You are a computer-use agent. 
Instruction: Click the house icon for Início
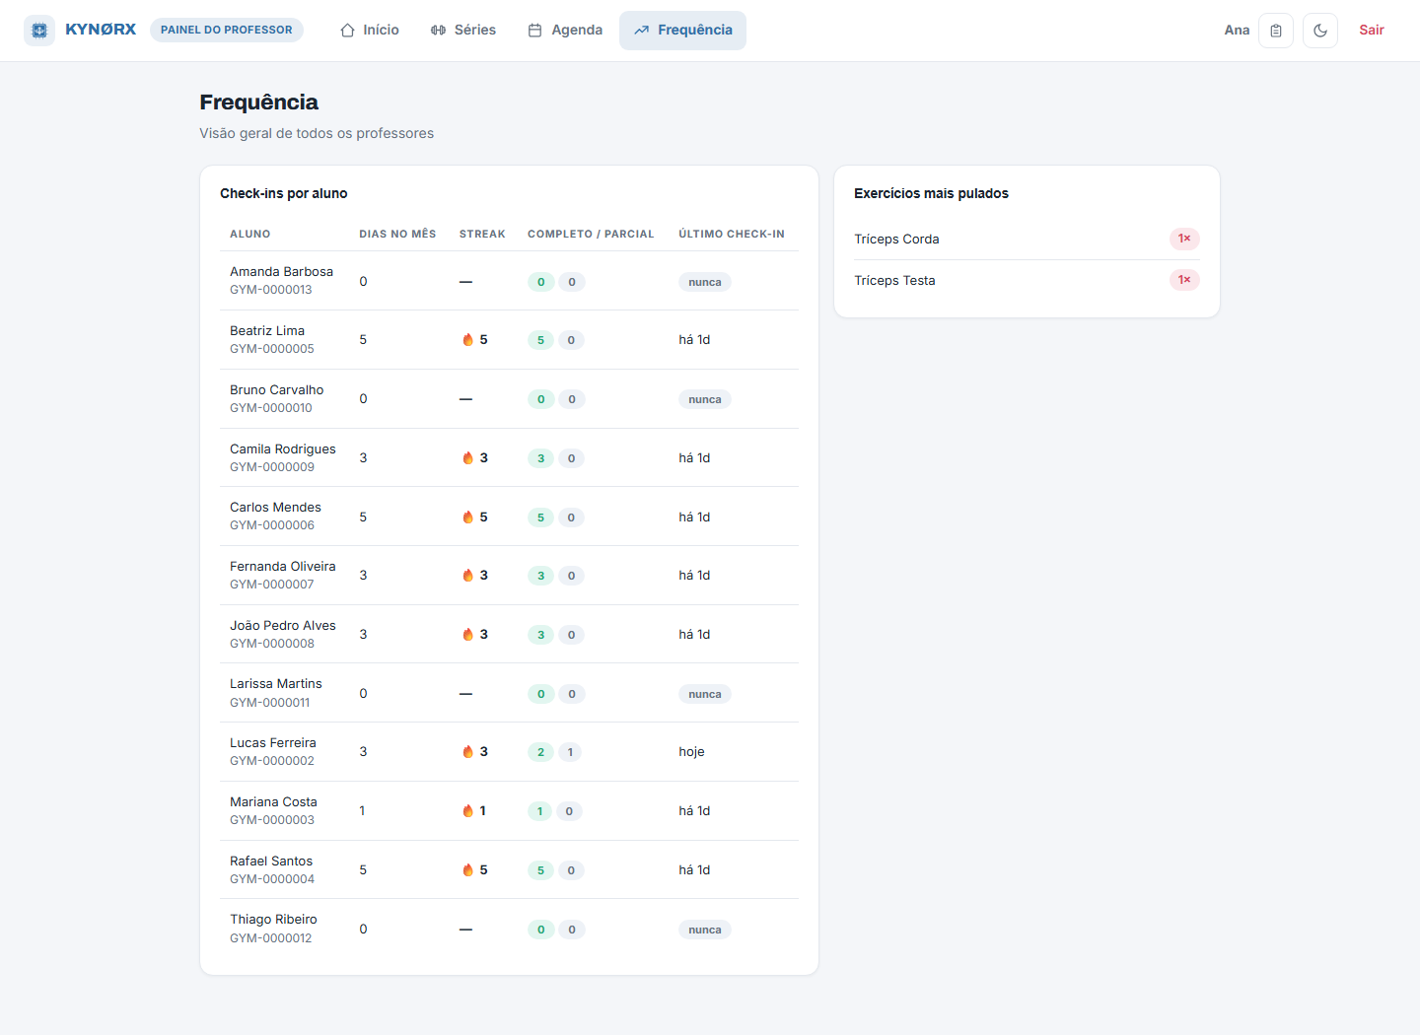[x=347, y=31]
